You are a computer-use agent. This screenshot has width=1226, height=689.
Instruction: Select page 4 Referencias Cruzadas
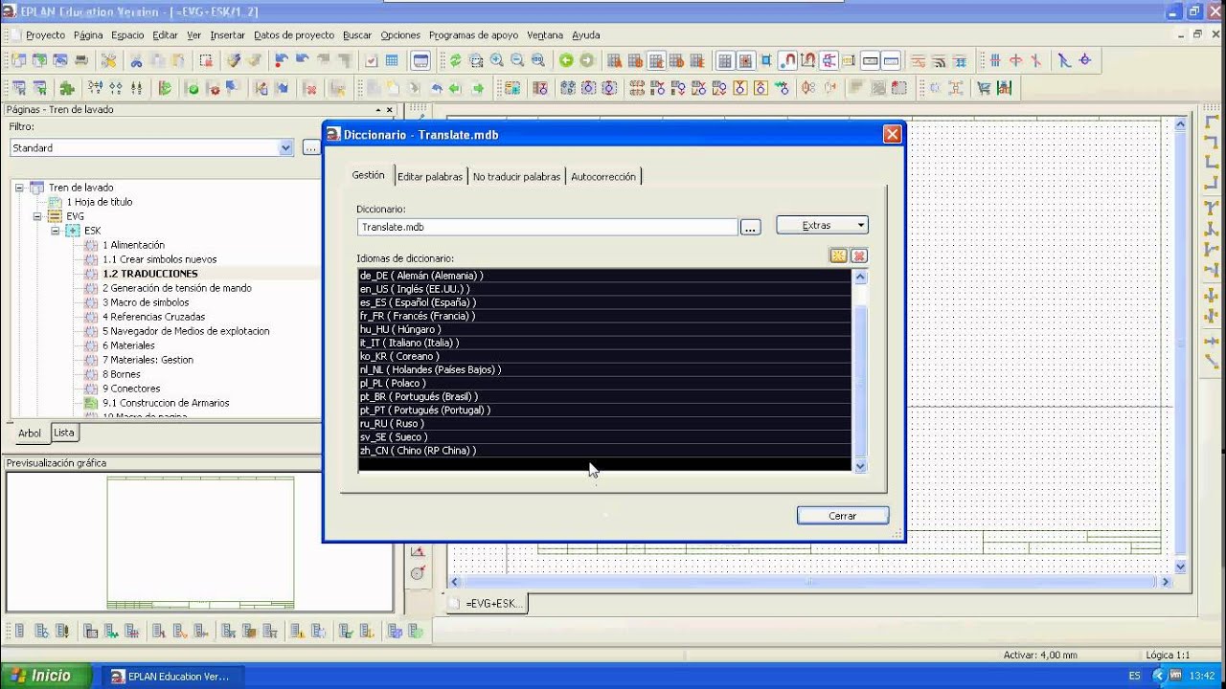(x=154, y=317)
